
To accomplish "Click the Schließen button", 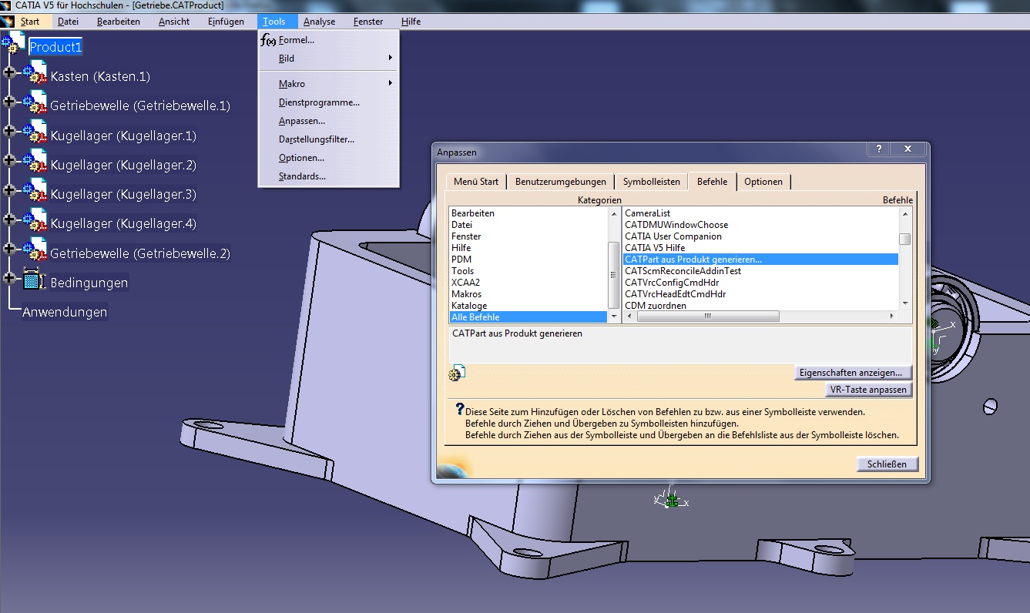I will [887, 464].
